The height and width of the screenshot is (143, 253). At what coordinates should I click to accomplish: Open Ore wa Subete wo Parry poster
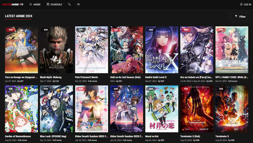197,50
